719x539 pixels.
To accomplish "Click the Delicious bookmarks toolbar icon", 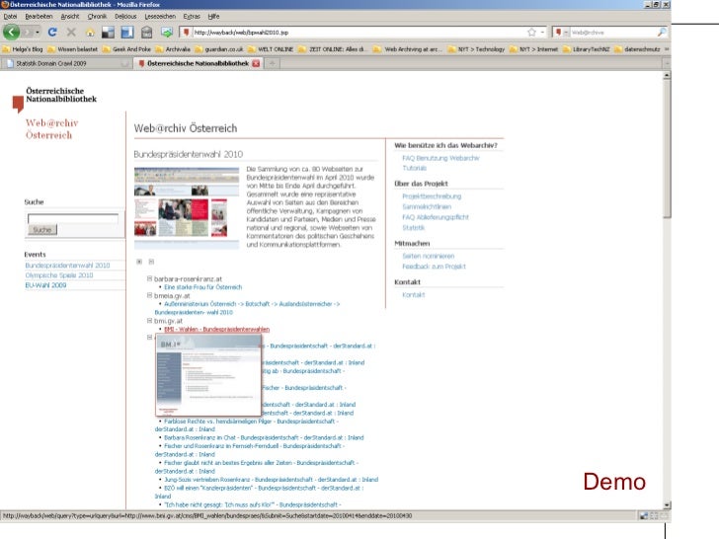I will (109, 32).
